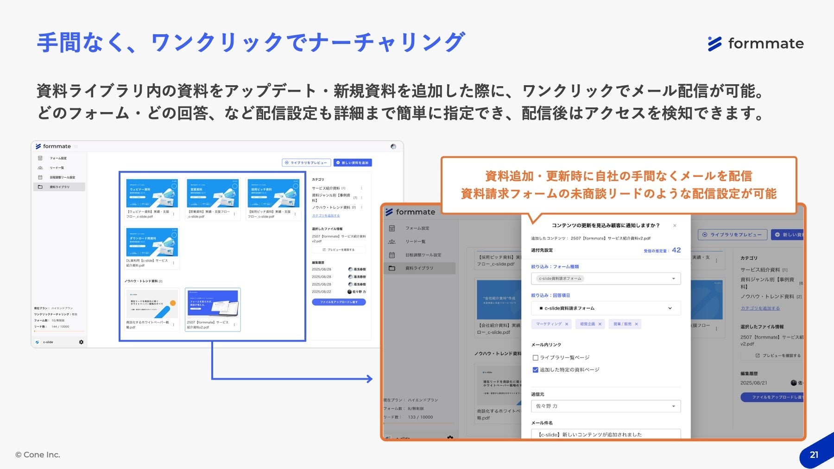This screenshot has width=834, height=469.
Task: Open kebab menu on ウェビナー資料 card
Action: coord(174,214)
